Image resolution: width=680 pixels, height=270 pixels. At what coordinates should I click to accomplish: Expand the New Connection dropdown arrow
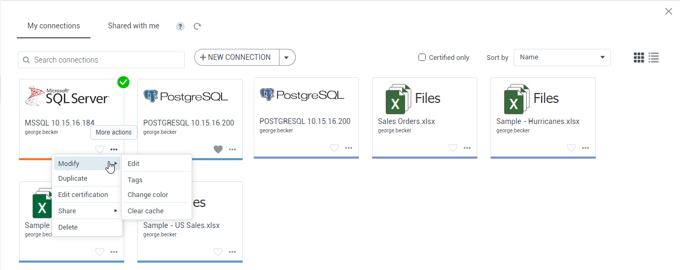point(287,58)
